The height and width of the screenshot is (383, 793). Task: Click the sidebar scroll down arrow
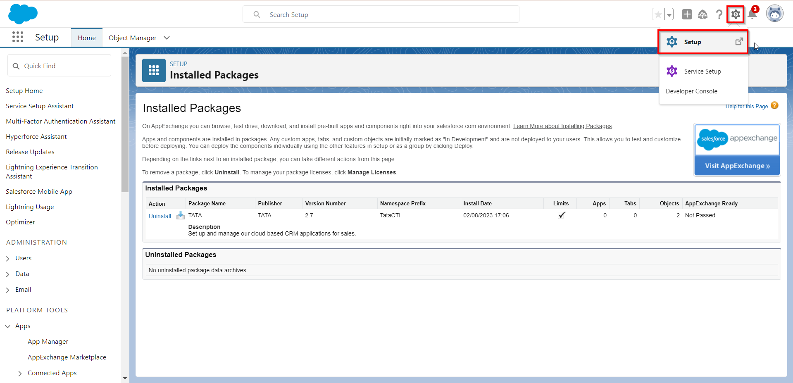pyautogui.click(x=125, y=378)
